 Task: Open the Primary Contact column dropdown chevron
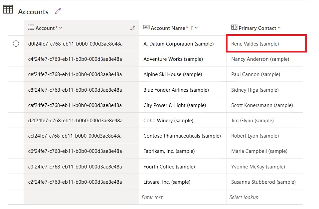(279, 28)
